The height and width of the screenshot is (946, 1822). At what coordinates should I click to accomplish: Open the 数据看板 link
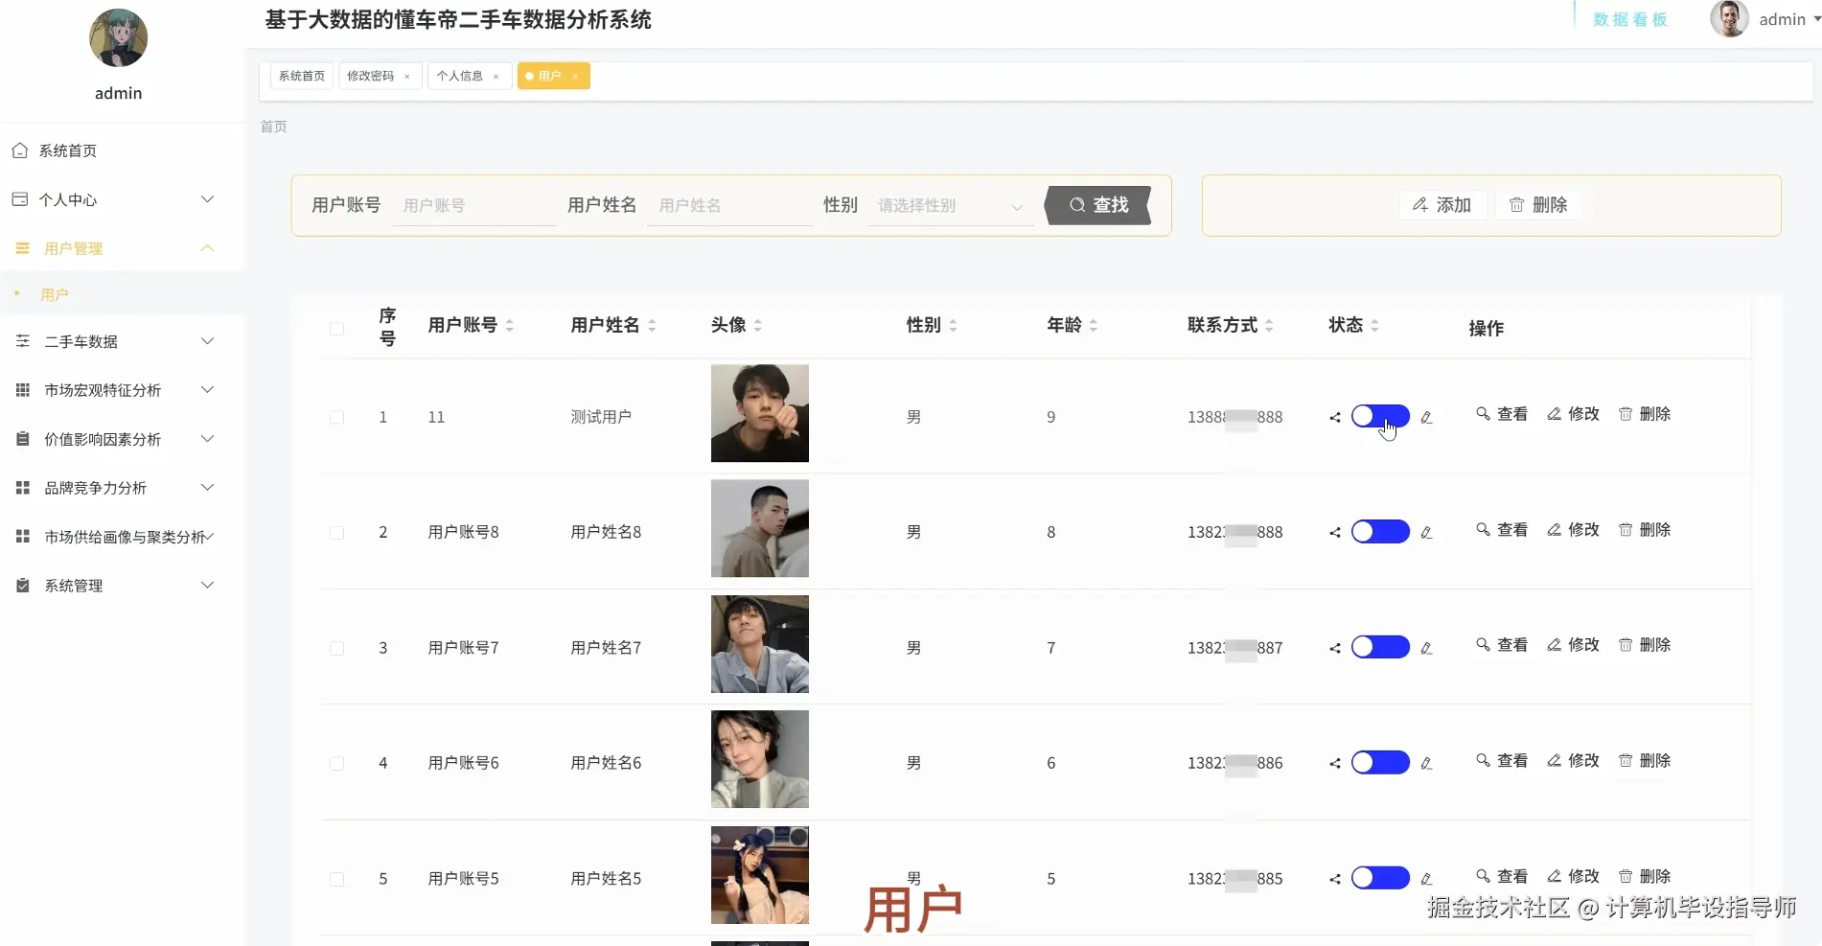coord(1630,19)
